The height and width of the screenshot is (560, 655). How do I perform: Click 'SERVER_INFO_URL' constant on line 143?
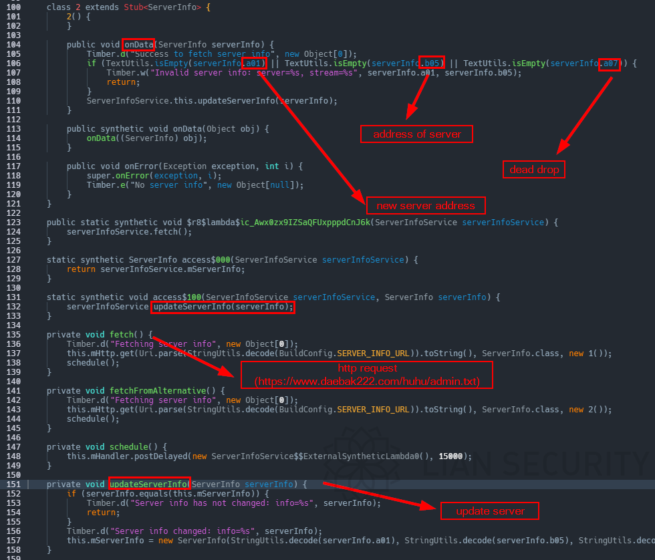373,410
